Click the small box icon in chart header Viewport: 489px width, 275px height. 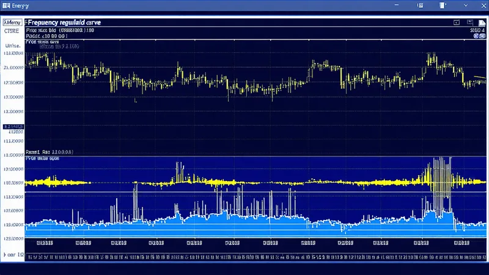point(457,23)
